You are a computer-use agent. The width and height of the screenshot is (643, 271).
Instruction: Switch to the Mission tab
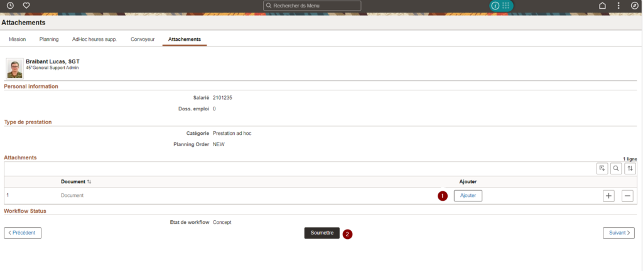(x=17, y=39)
